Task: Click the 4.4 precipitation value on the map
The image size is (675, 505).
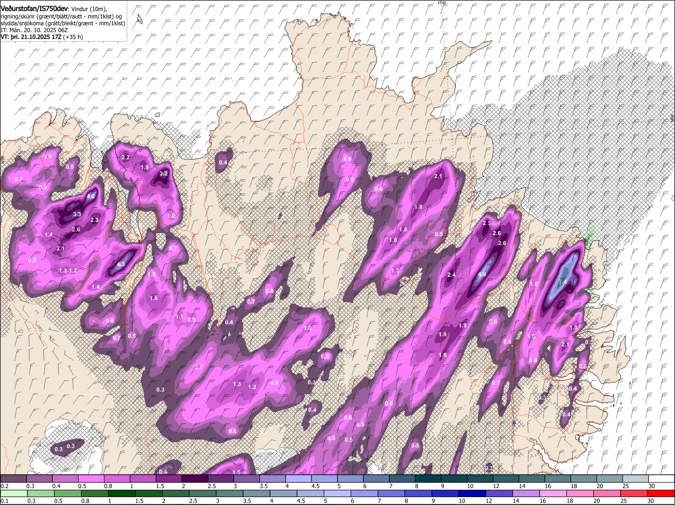Action: click(482, 275)
